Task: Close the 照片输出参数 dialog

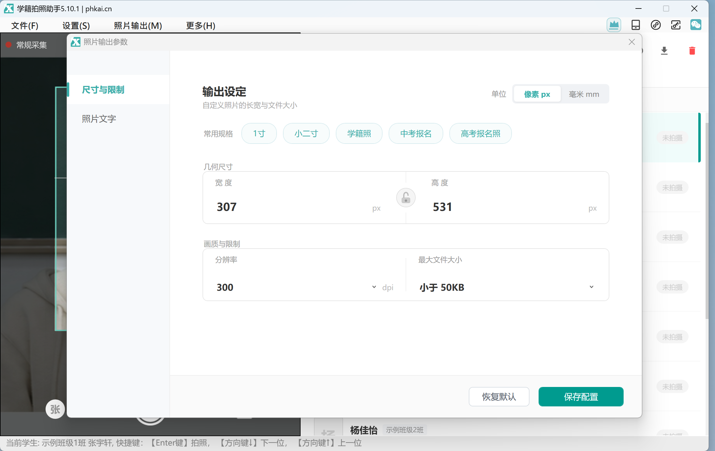Action: pos(632,42)
